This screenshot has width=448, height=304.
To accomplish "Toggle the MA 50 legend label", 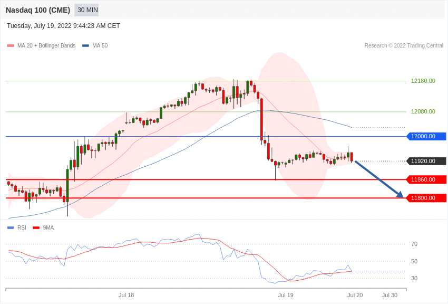I will 100,46.
